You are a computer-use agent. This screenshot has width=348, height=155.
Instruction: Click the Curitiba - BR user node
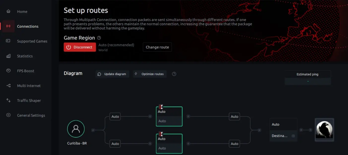pyautogui.click(x=76, y=129)
